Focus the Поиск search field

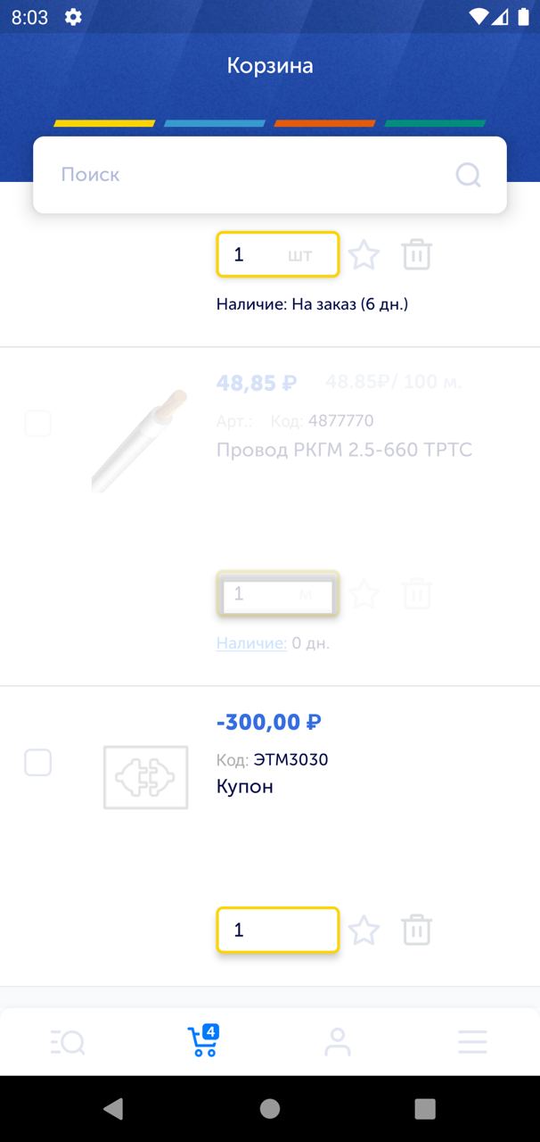click(x=270, y=175)
